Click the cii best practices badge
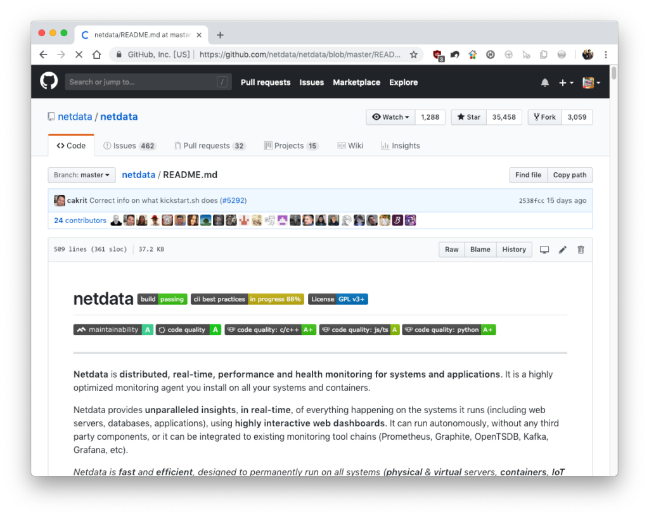649x517 pixels. [248, 299]
